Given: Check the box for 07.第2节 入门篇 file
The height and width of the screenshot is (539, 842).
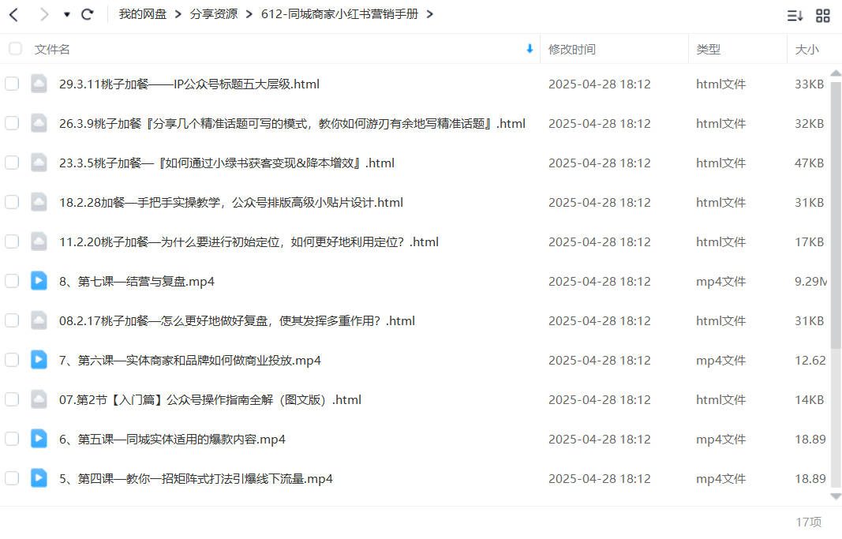Looking at the screenshot, I should click(x=12, y=399).
